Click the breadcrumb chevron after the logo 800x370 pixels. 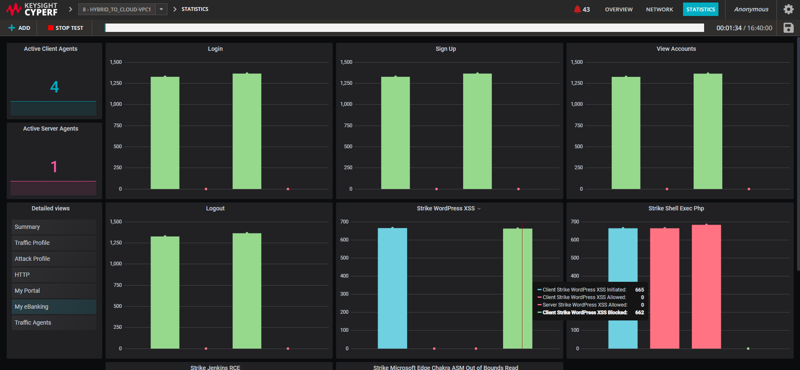tap(70, 9)
